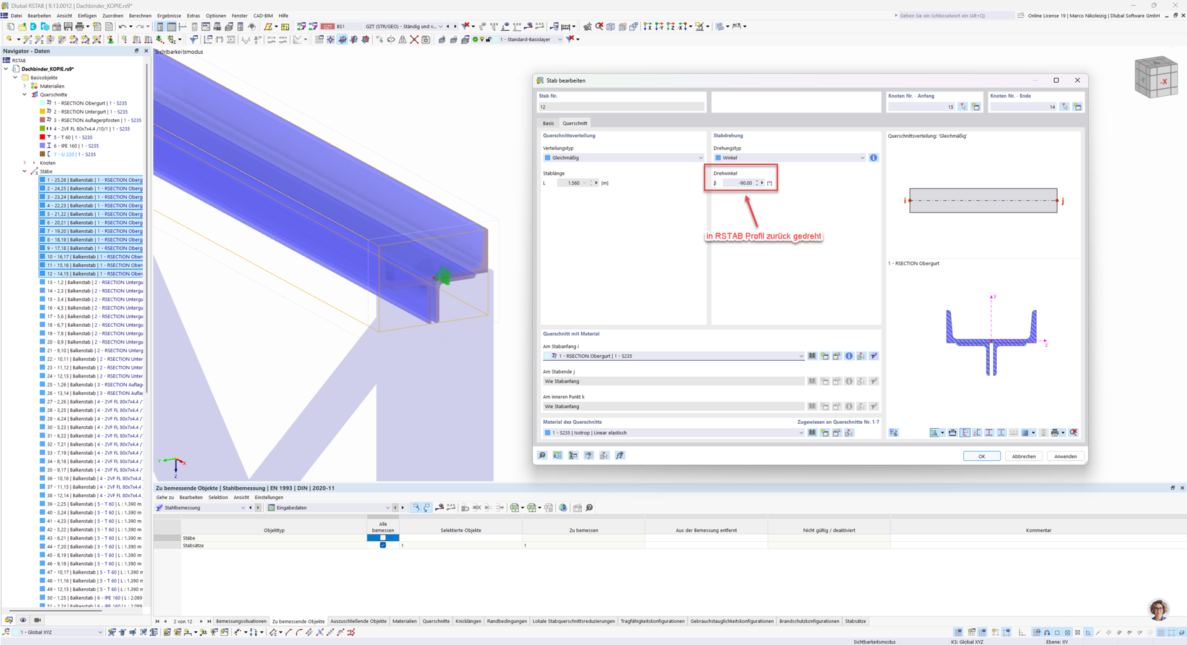
Task: Click the Anwenden button
Action: click(x=1065, y=456)
